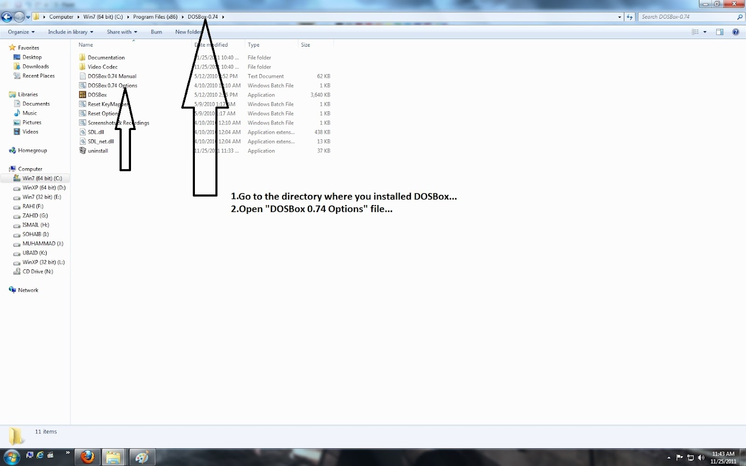
Task: Select the CD Drive (N:) item
Action: coord(38,271)
